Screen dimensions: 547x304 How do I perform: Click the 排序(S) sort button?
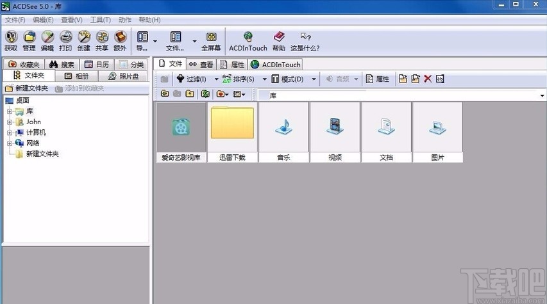[x=239, y=79]
